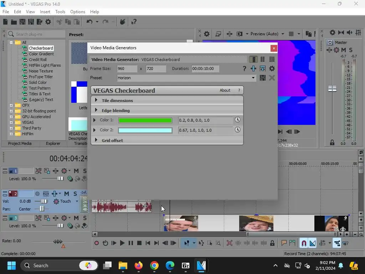Toggle Lock Envelopes to Events button

coord(337,243)
